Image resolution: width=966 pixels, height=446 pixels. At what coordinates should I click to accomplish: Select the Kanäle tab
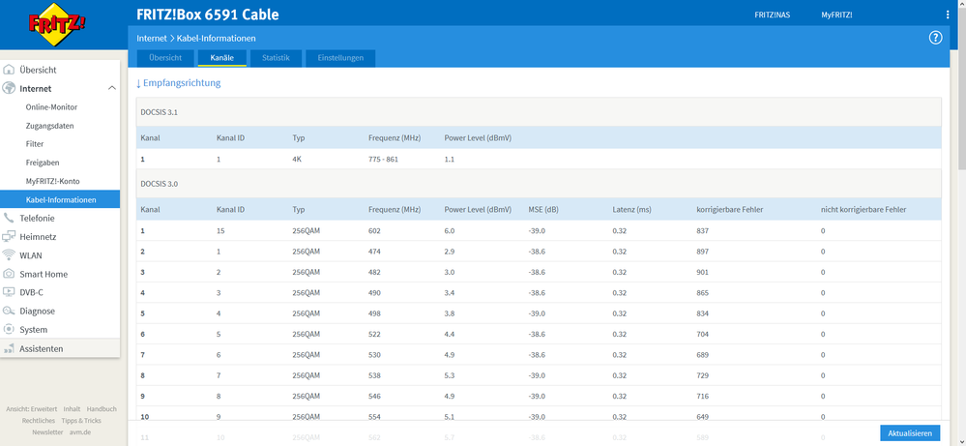coord(221,58)
